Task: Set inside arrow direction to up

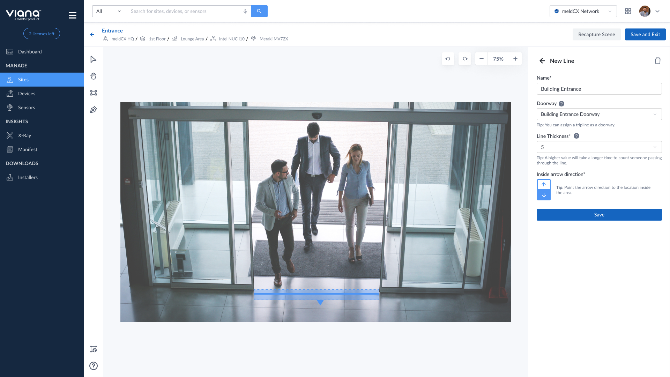Action: tap(543, 184)
